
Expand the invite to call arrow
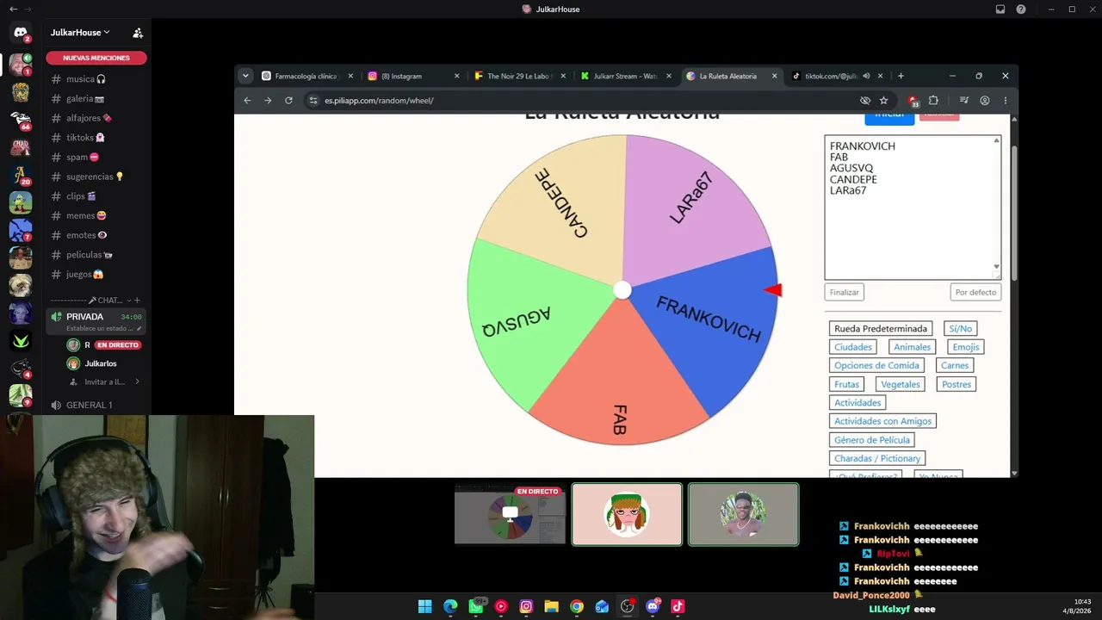pos(137,381)
